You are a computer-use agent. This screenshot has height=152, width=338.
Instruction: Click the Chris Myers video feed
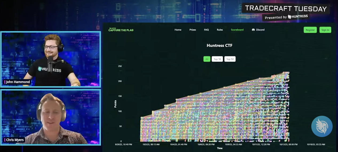(50, 117)
